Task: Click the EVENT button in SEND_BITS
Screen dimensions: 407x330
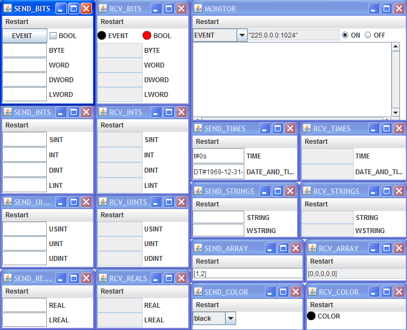Action: coord(24,35)
